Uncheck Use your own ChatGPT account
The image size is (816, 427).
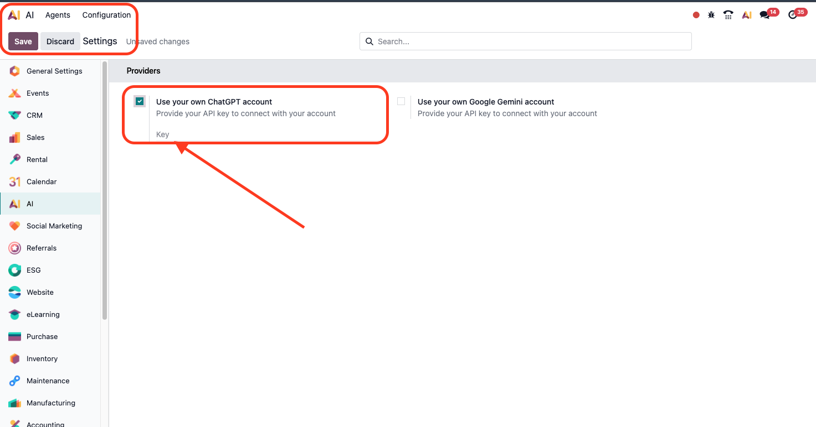pyautogui.click(x=140, y=101)
